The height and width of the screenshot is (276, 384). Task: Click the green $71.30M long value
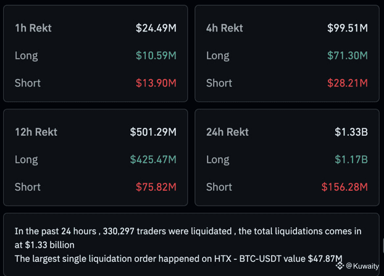pos(348,56)
